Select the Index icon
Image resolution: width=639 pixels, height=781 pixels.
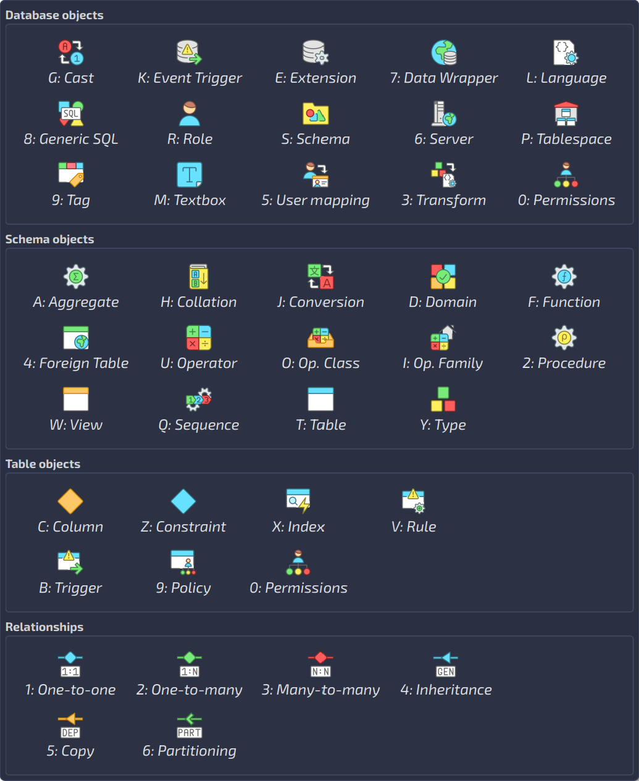pyautogui.click(x=298, y=501)
